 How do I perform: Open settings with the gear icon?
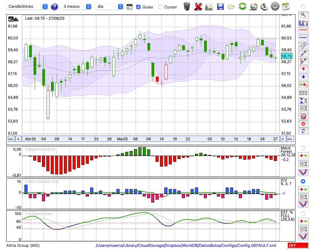click(275, 6)
